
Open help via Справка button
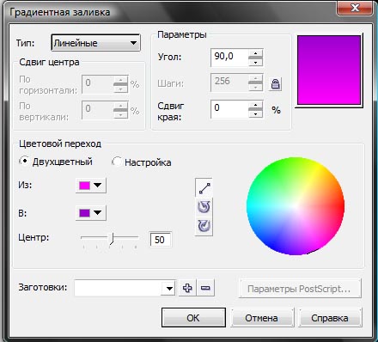(x=330, y=318)
